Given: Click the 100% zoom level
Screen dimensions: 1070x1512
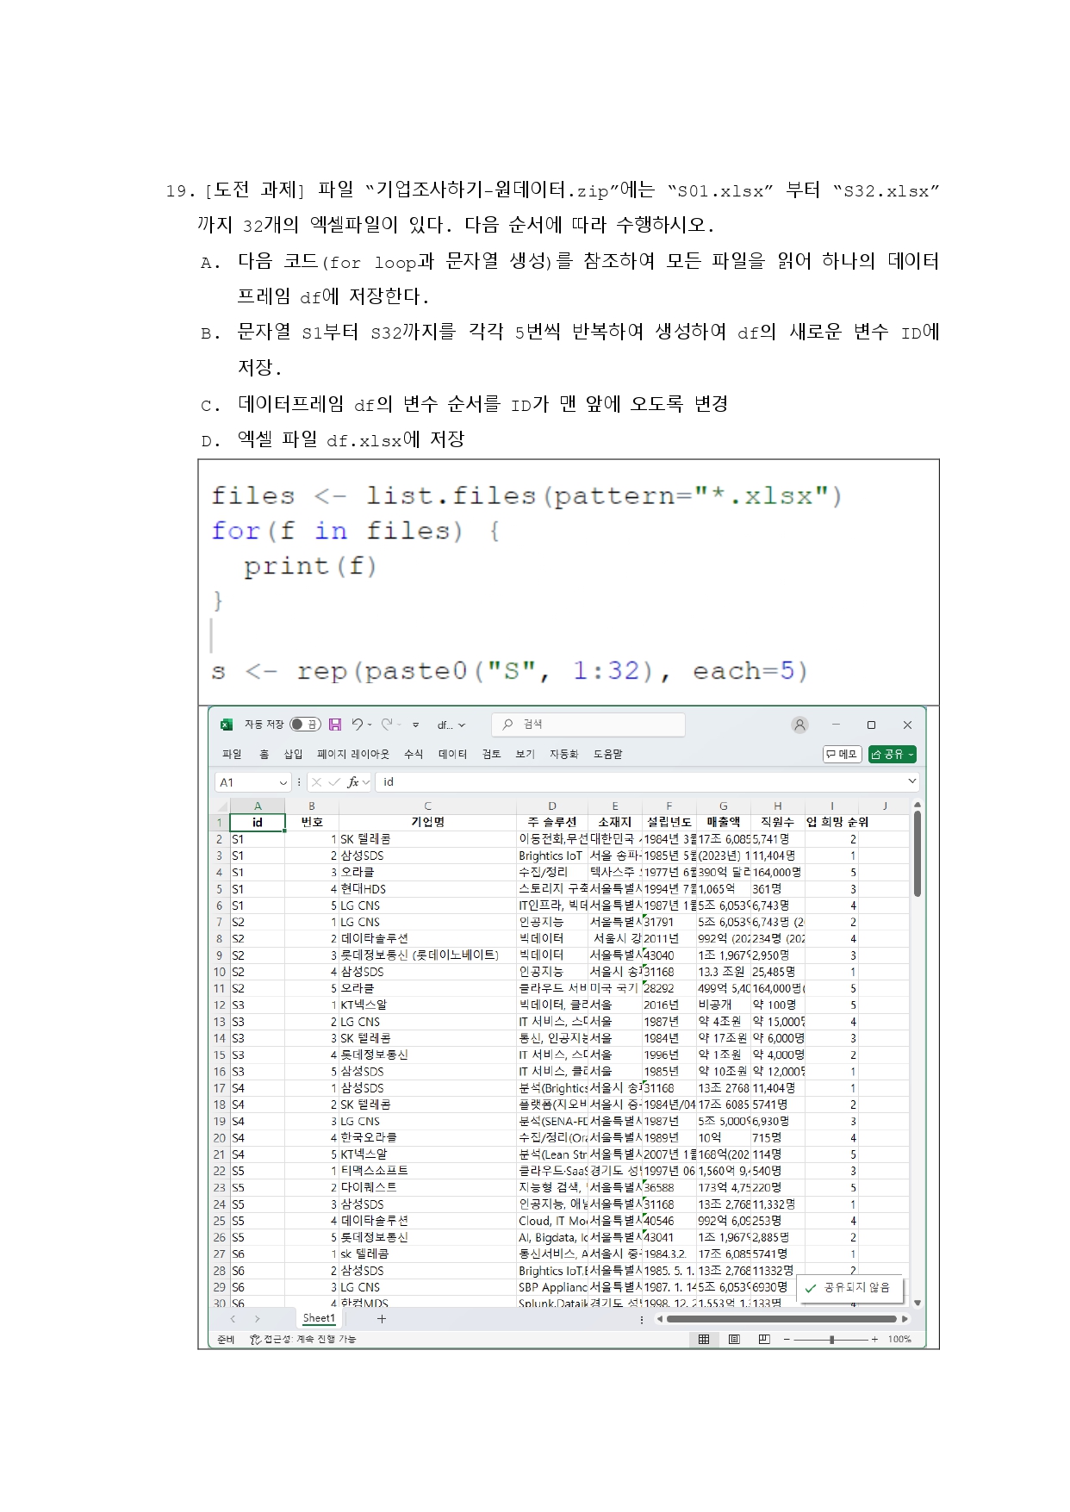Looking at the screenshot, I should [899, 1339].
